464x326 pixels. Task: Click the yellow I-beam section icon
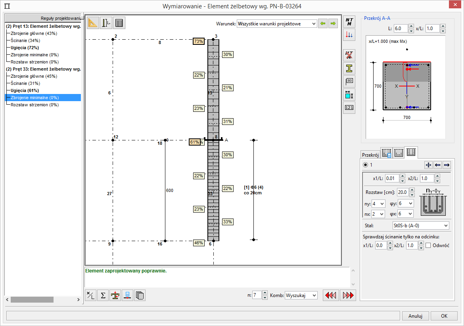(349, 68)
